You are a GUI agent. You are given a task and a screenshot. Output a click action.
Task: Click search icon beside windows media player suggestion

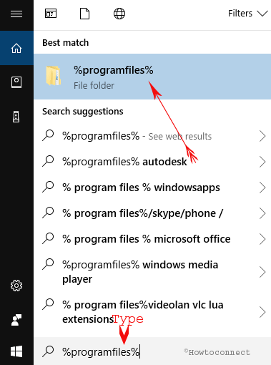[x=48, y=264]
